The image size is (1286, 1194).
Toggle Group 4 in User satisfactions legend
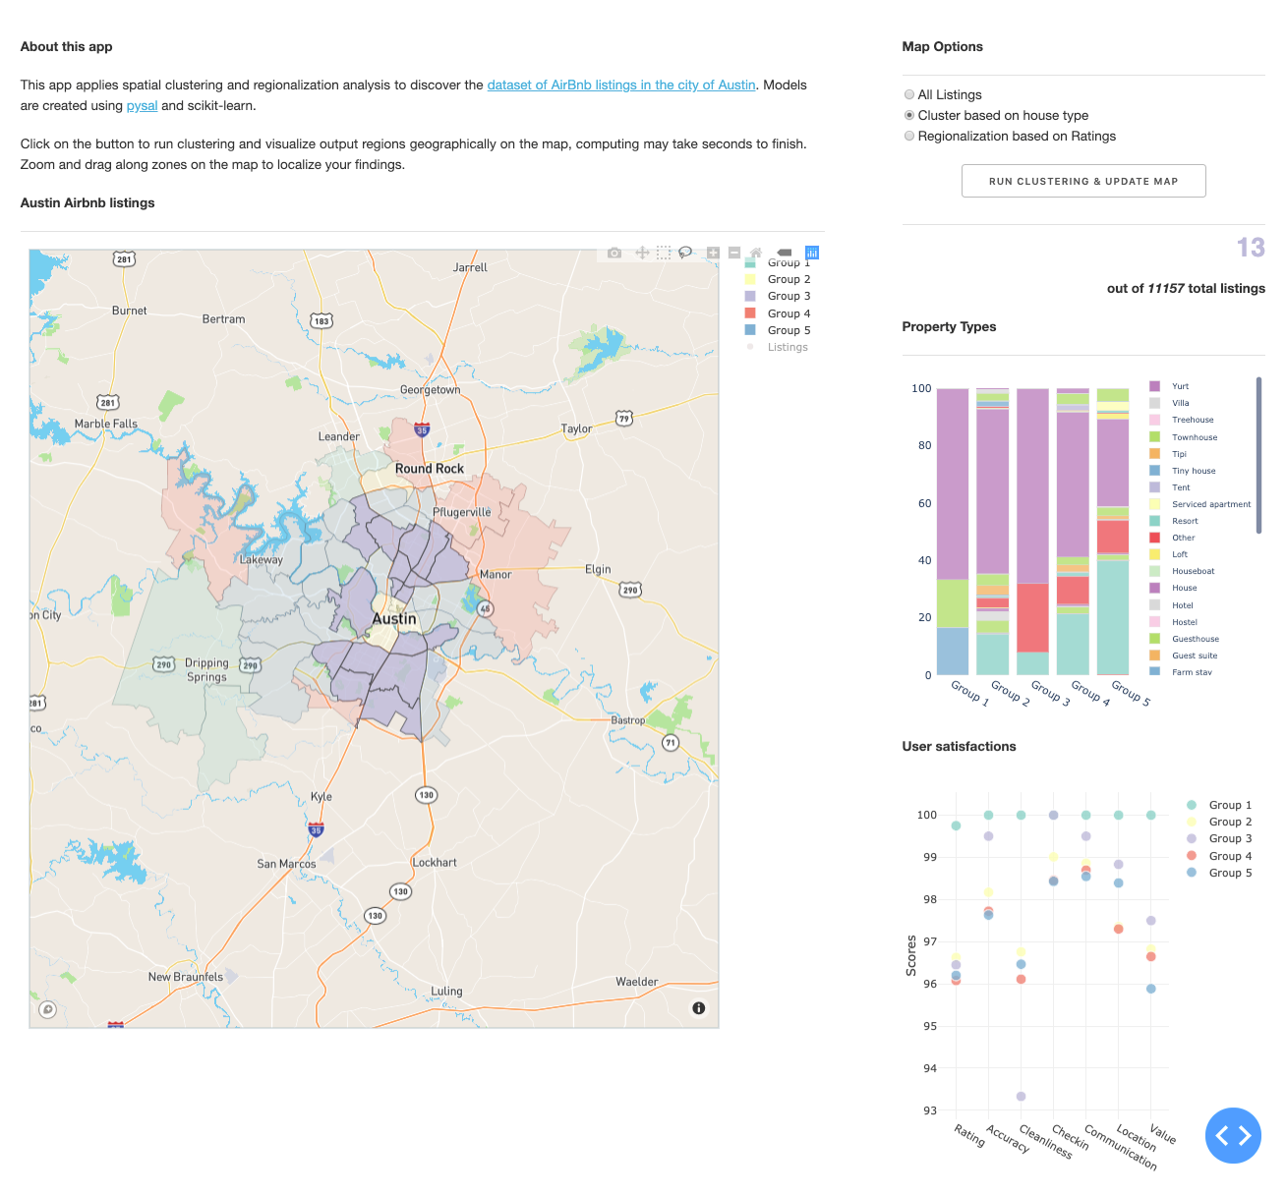point(1219,856)
